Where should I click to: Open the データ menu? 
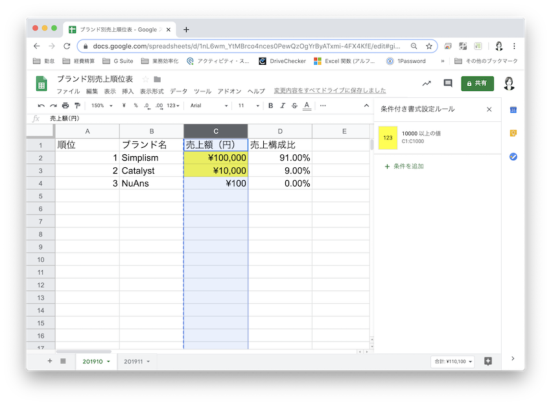(178, 91)
